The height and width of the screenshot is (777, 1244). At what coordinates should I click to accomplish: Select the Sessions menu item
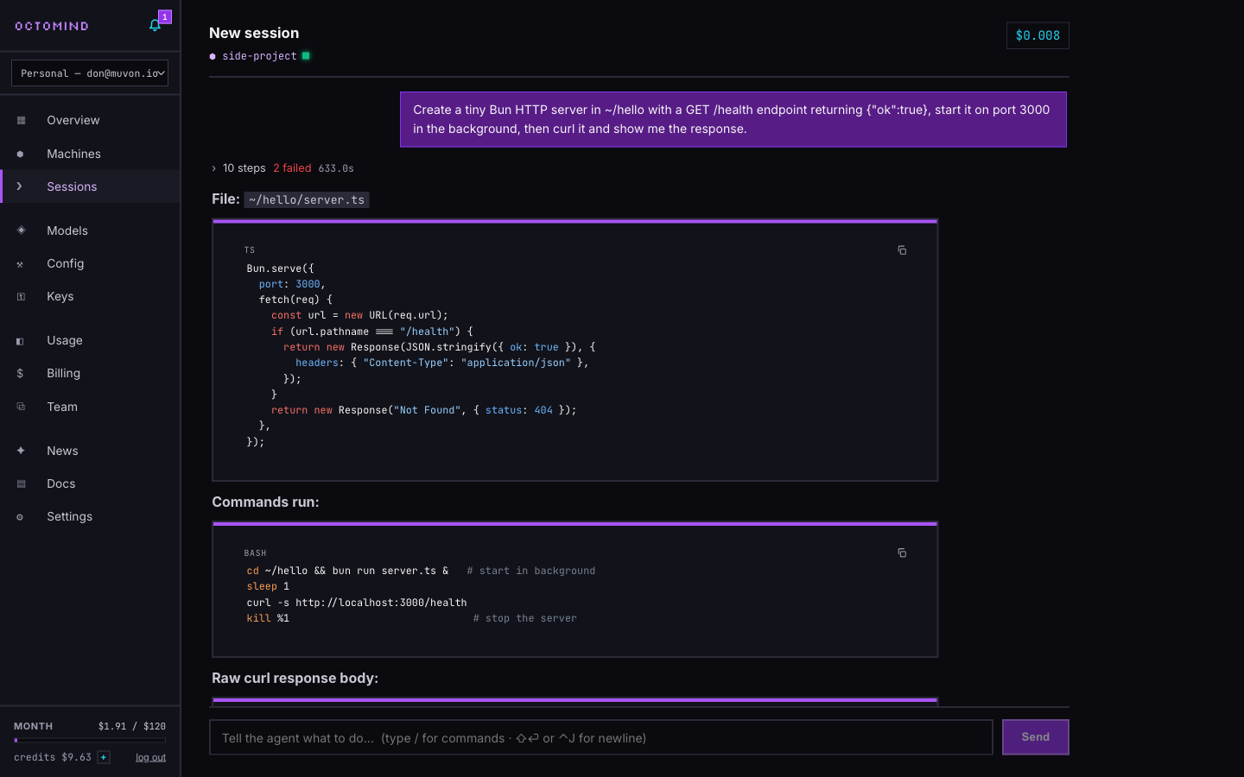click(90, 186)
